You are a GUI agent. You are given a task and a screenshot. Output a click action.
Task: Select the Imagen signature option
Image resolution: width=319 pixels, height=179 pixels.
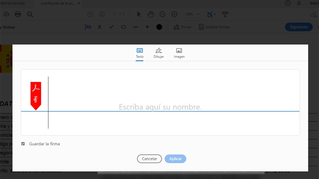point(179,53)
